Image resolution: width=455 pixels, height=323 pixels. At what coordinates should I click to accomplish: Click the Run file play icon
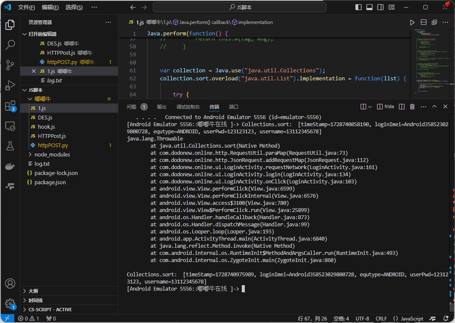(412, 22)
